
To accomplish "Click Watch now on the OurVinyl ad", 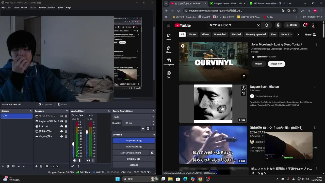I will point(277,64).
